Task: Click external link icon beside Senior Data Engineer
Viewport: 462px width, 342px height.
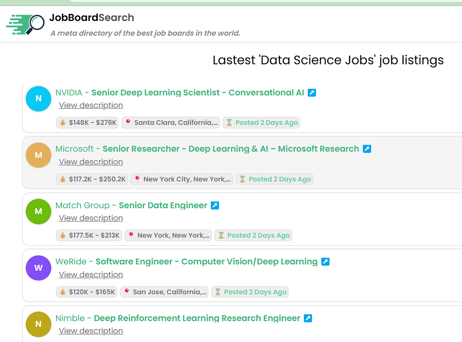Action: pos(215,205)
